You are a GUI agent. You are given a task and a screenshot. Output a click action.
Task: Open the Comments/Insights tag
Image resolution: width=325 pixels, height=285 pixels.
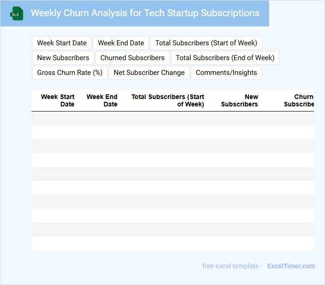click(226, 73)
